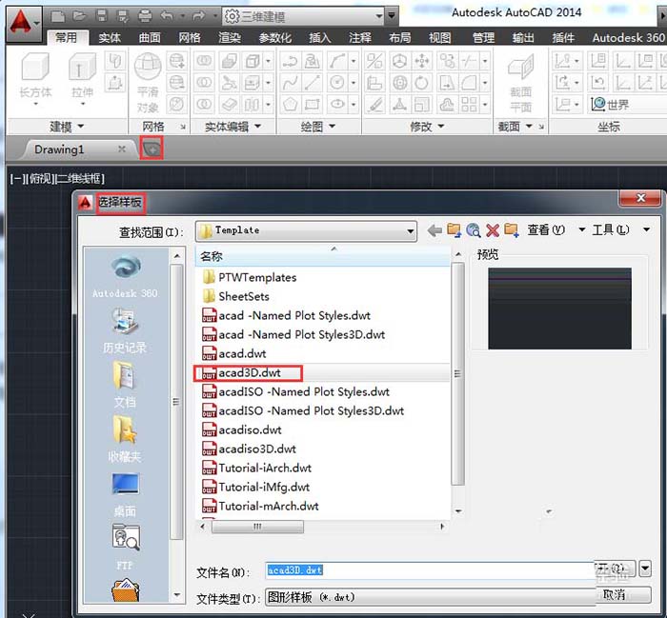Viewport: 667px width, 618px height.
Task: Select the 截面平面 section plane tool
Action: coord(520,84)
